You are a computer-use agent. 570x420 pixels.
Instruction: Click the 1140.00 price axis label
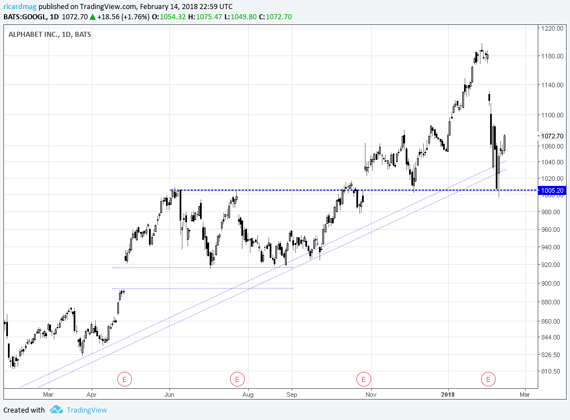pyautogui.click(x=552, y=85)
